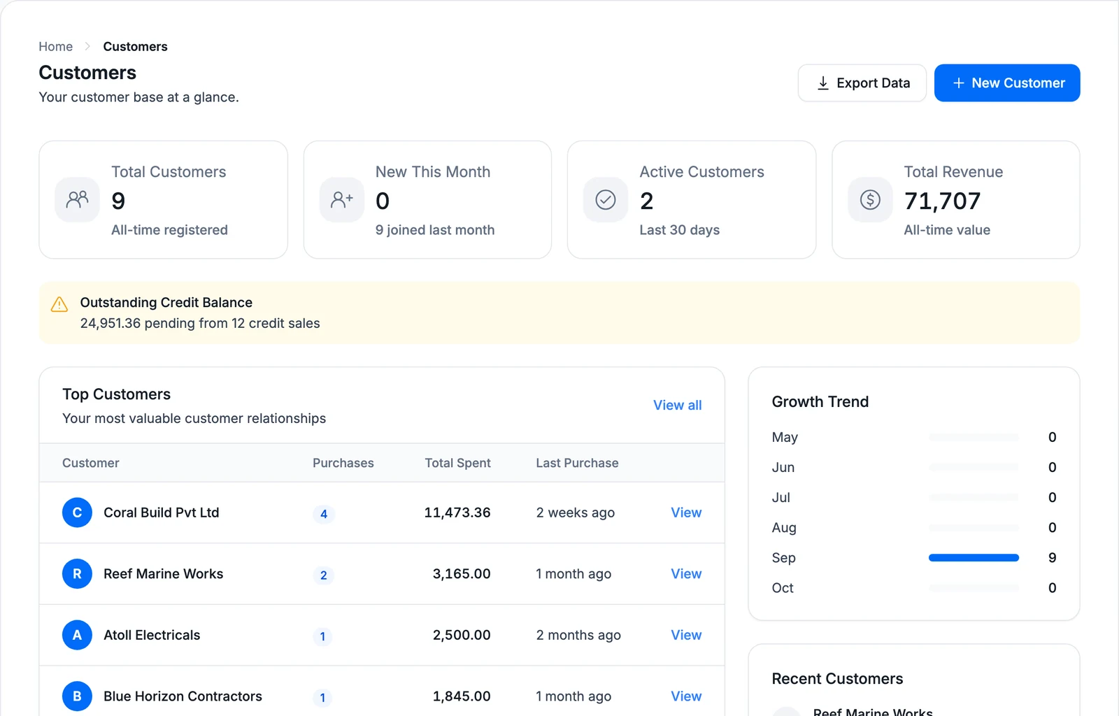Click the Customers breadcrumb item

[x=135, y=46]
